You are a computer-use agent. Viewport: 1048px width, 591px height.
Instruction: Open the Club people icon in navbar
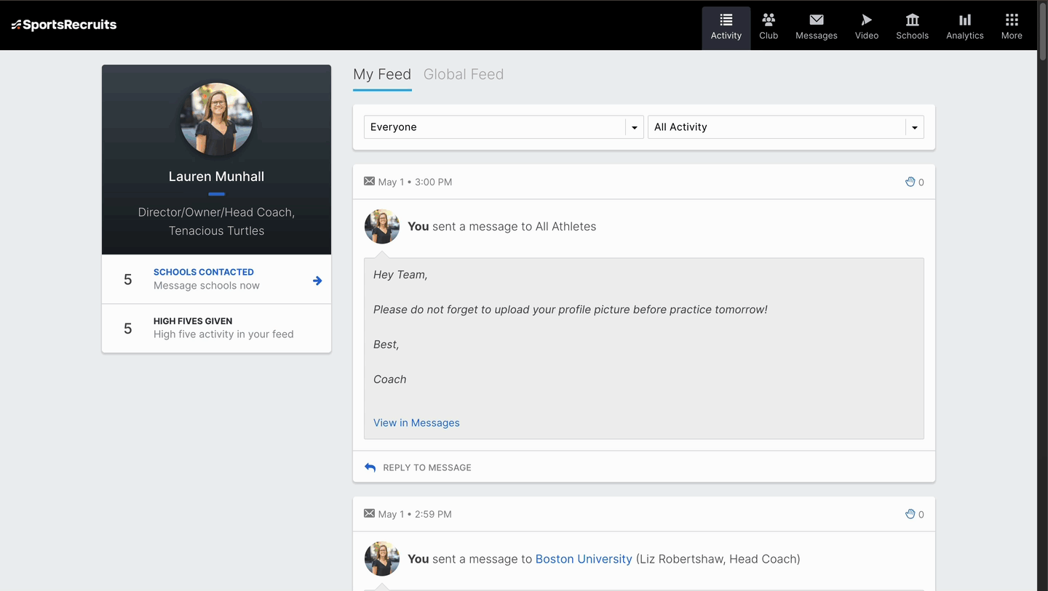[769, 20]
